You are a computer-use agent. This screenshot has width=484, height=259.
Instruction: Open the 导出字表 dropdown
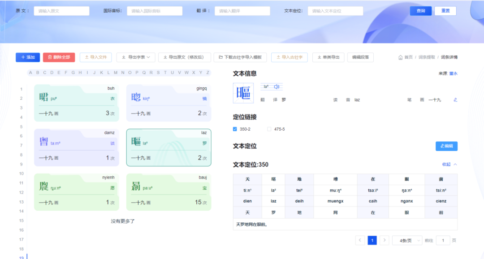[x=136, y=57]
